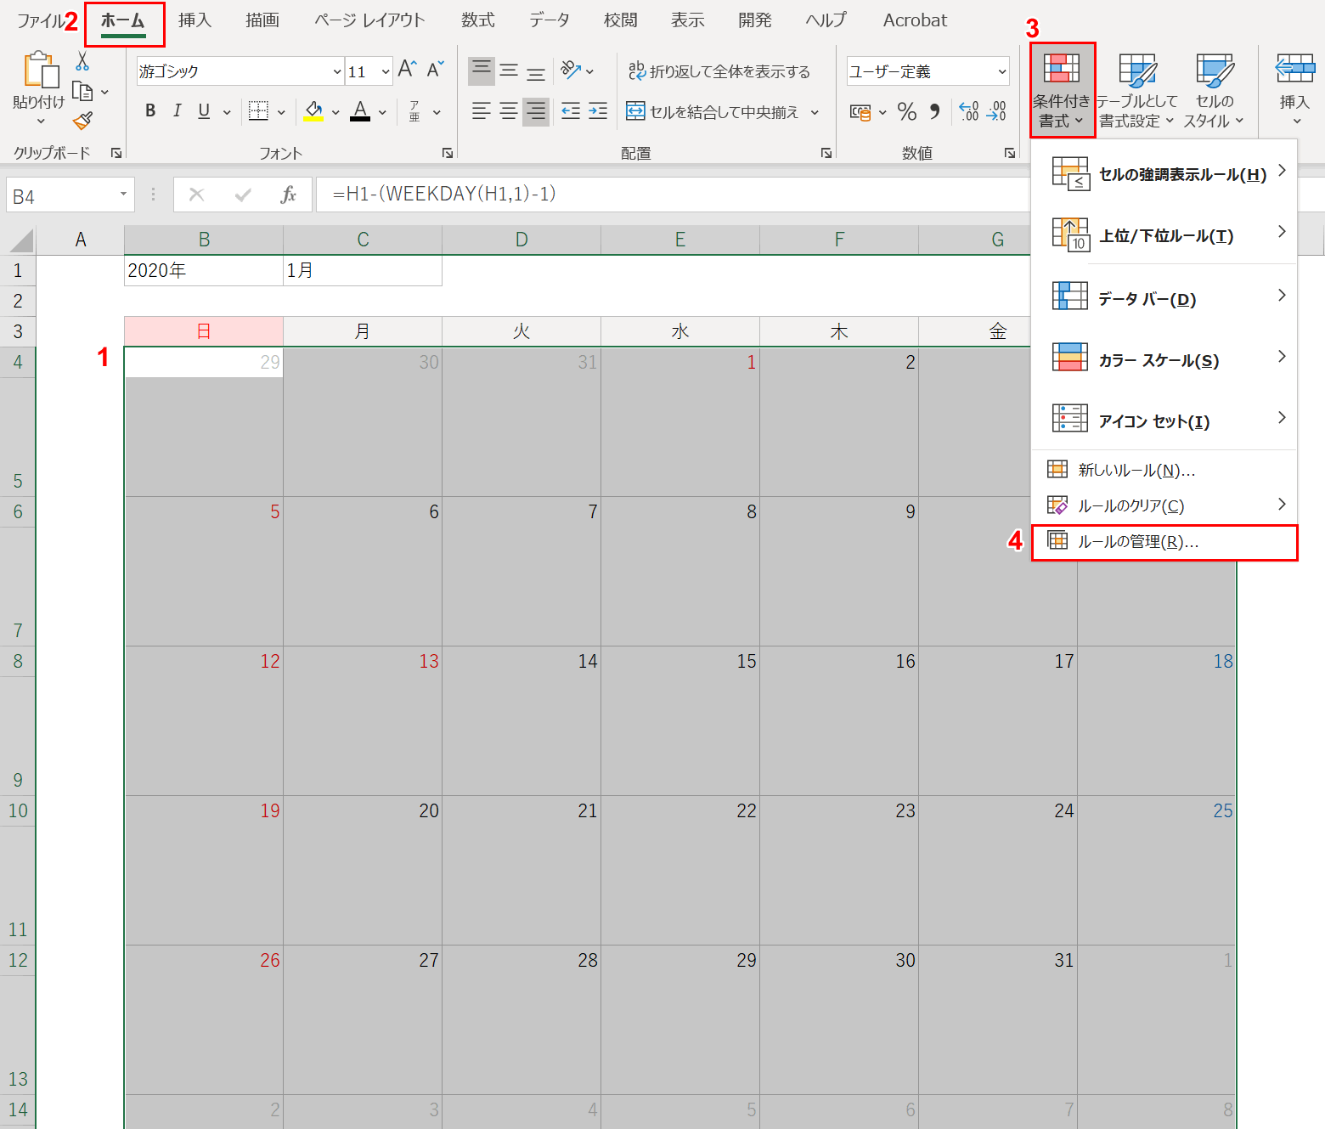Viewport: 1325px width, 1129px height.
Task: Align cell text to the right
Action: (536, 111)
